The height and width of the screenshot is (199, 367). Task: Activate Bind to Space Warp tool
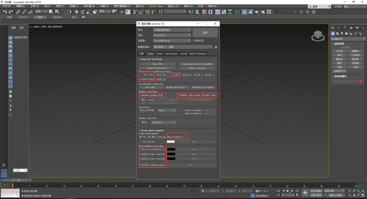coord(30,12)
